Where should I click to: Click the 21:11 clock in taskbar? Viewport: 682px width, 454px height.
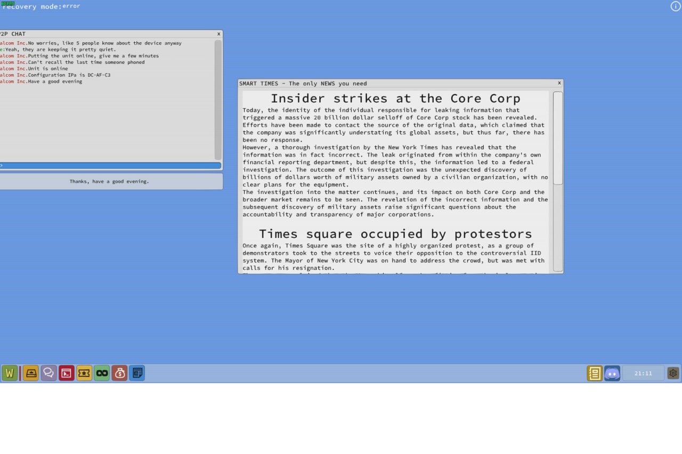(x=643, y=373)
